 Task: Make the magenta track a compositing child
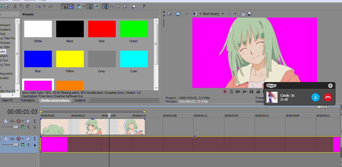(34, 144)
